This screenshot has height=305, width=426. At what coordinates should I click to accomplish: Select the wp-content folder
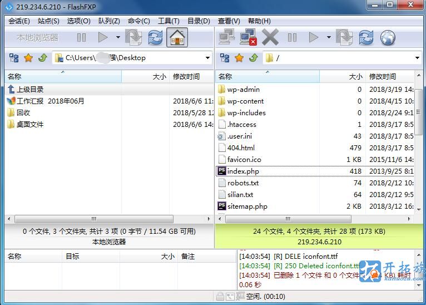tap(315, 101)
